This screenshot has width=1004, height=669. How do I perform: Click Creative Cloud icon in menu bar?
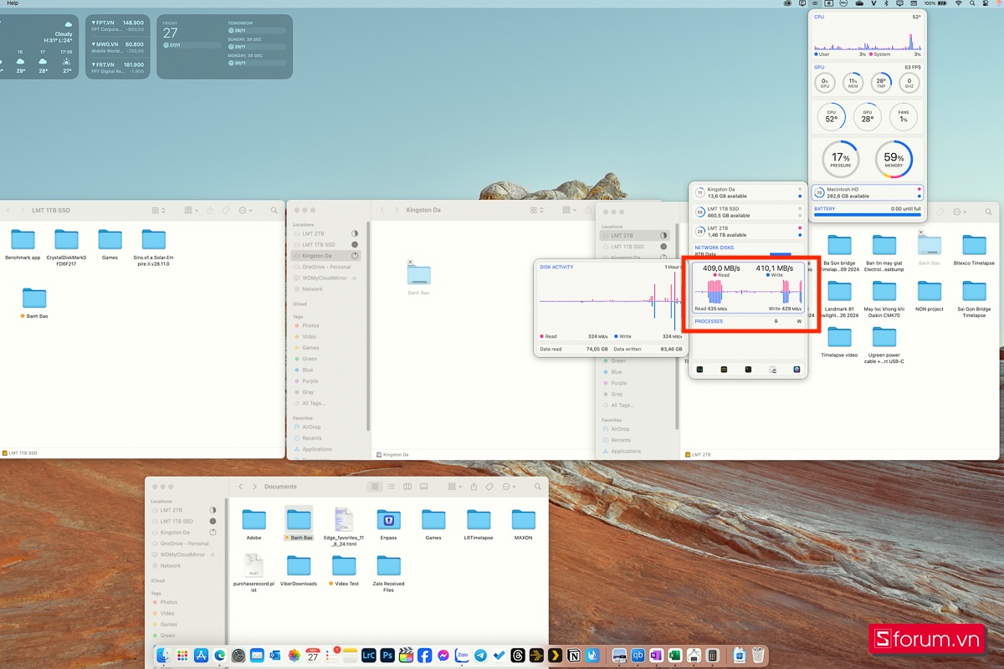pyautogui.click(x=787, y=3)
